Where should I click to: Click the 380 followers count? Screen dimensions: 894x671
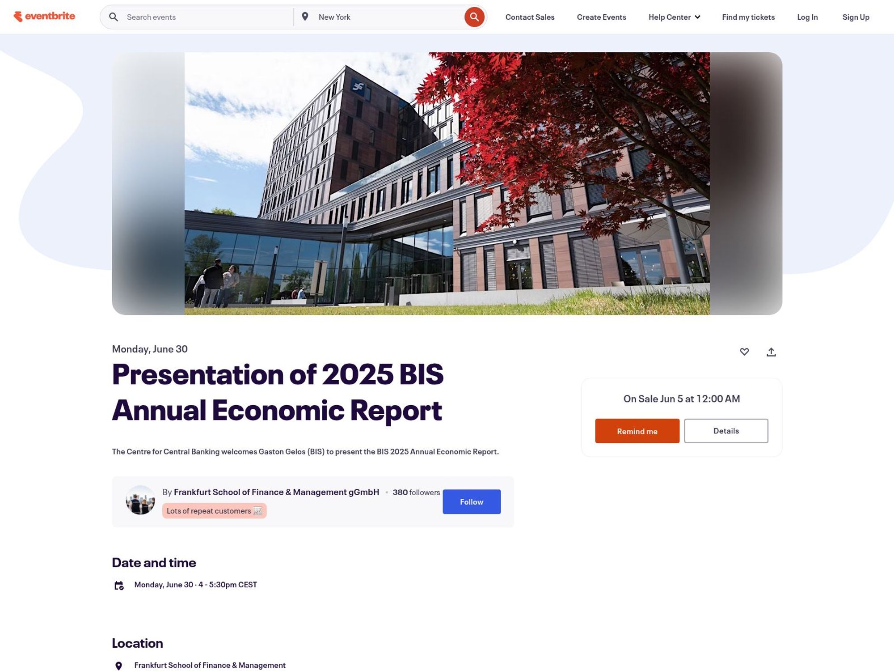416,493
